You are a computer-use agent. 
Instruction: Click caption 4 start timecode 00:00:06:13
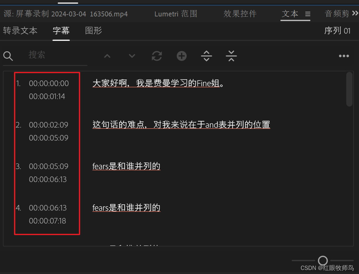tap(47, 208)
